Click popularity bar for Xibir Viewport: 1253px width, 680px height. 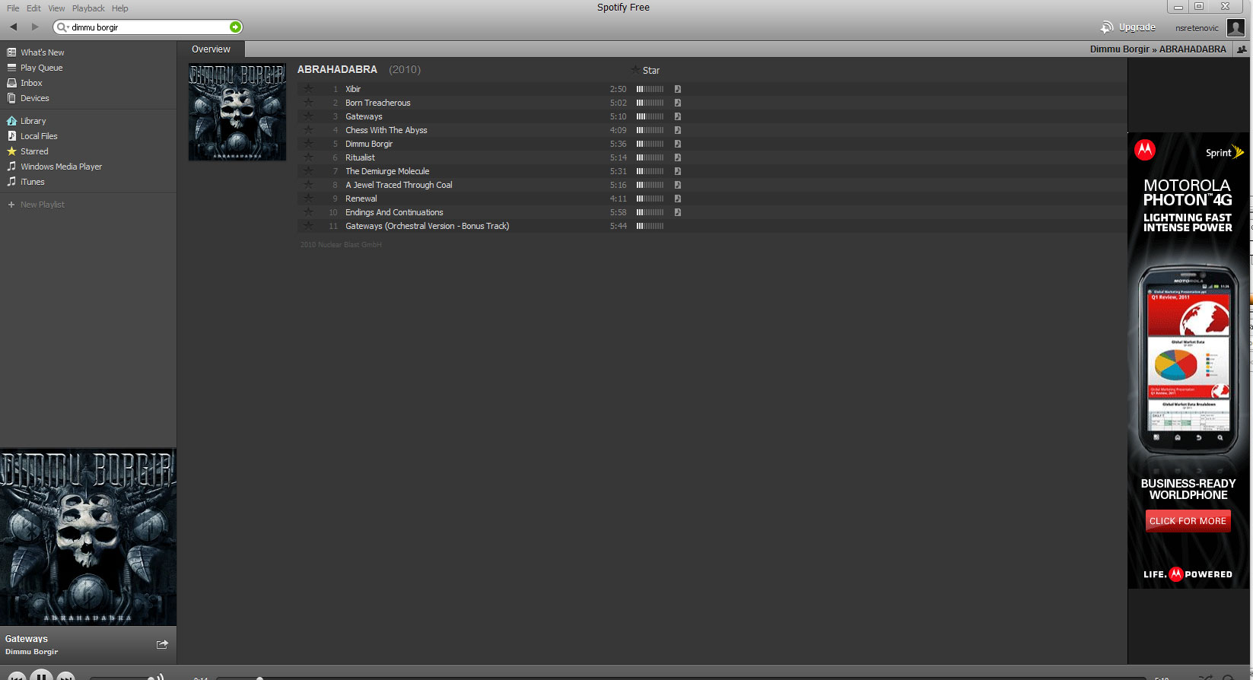click(650, 89)
